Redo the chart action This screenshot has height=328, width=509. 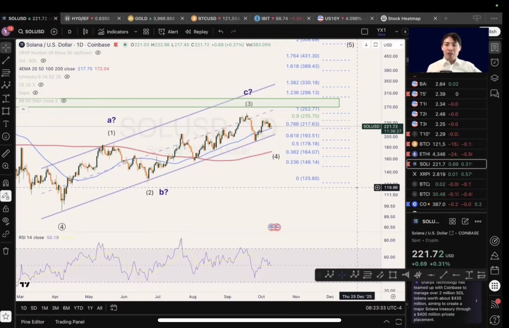pyautogui.click(x=233, y=32)
